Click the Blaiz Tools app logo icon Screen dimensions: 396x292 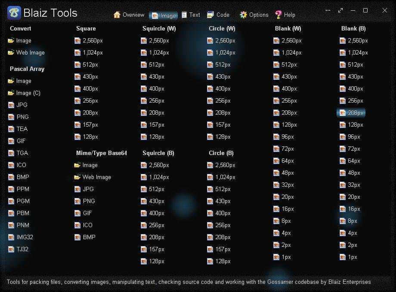14,13
